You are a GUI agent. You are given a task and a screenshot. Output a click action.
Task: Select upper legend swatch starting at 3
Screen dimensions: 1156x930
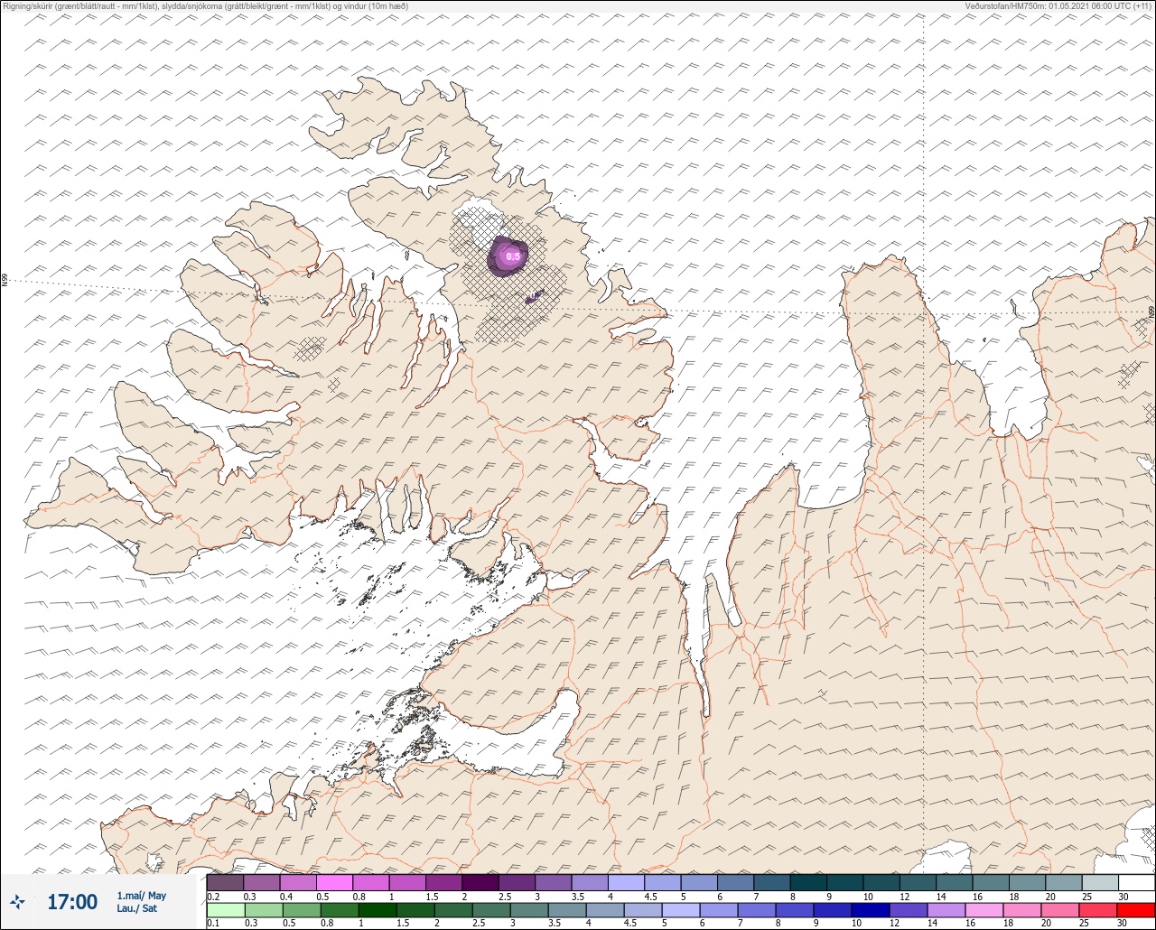tap(553, 882)
